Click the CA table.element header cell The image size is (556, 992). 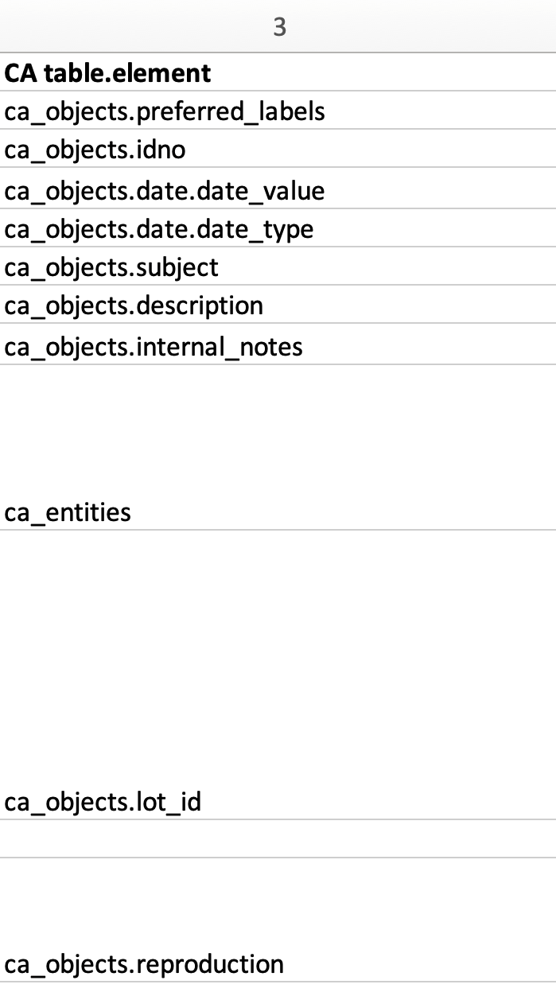pyautogui.click(x=108, y=73)
